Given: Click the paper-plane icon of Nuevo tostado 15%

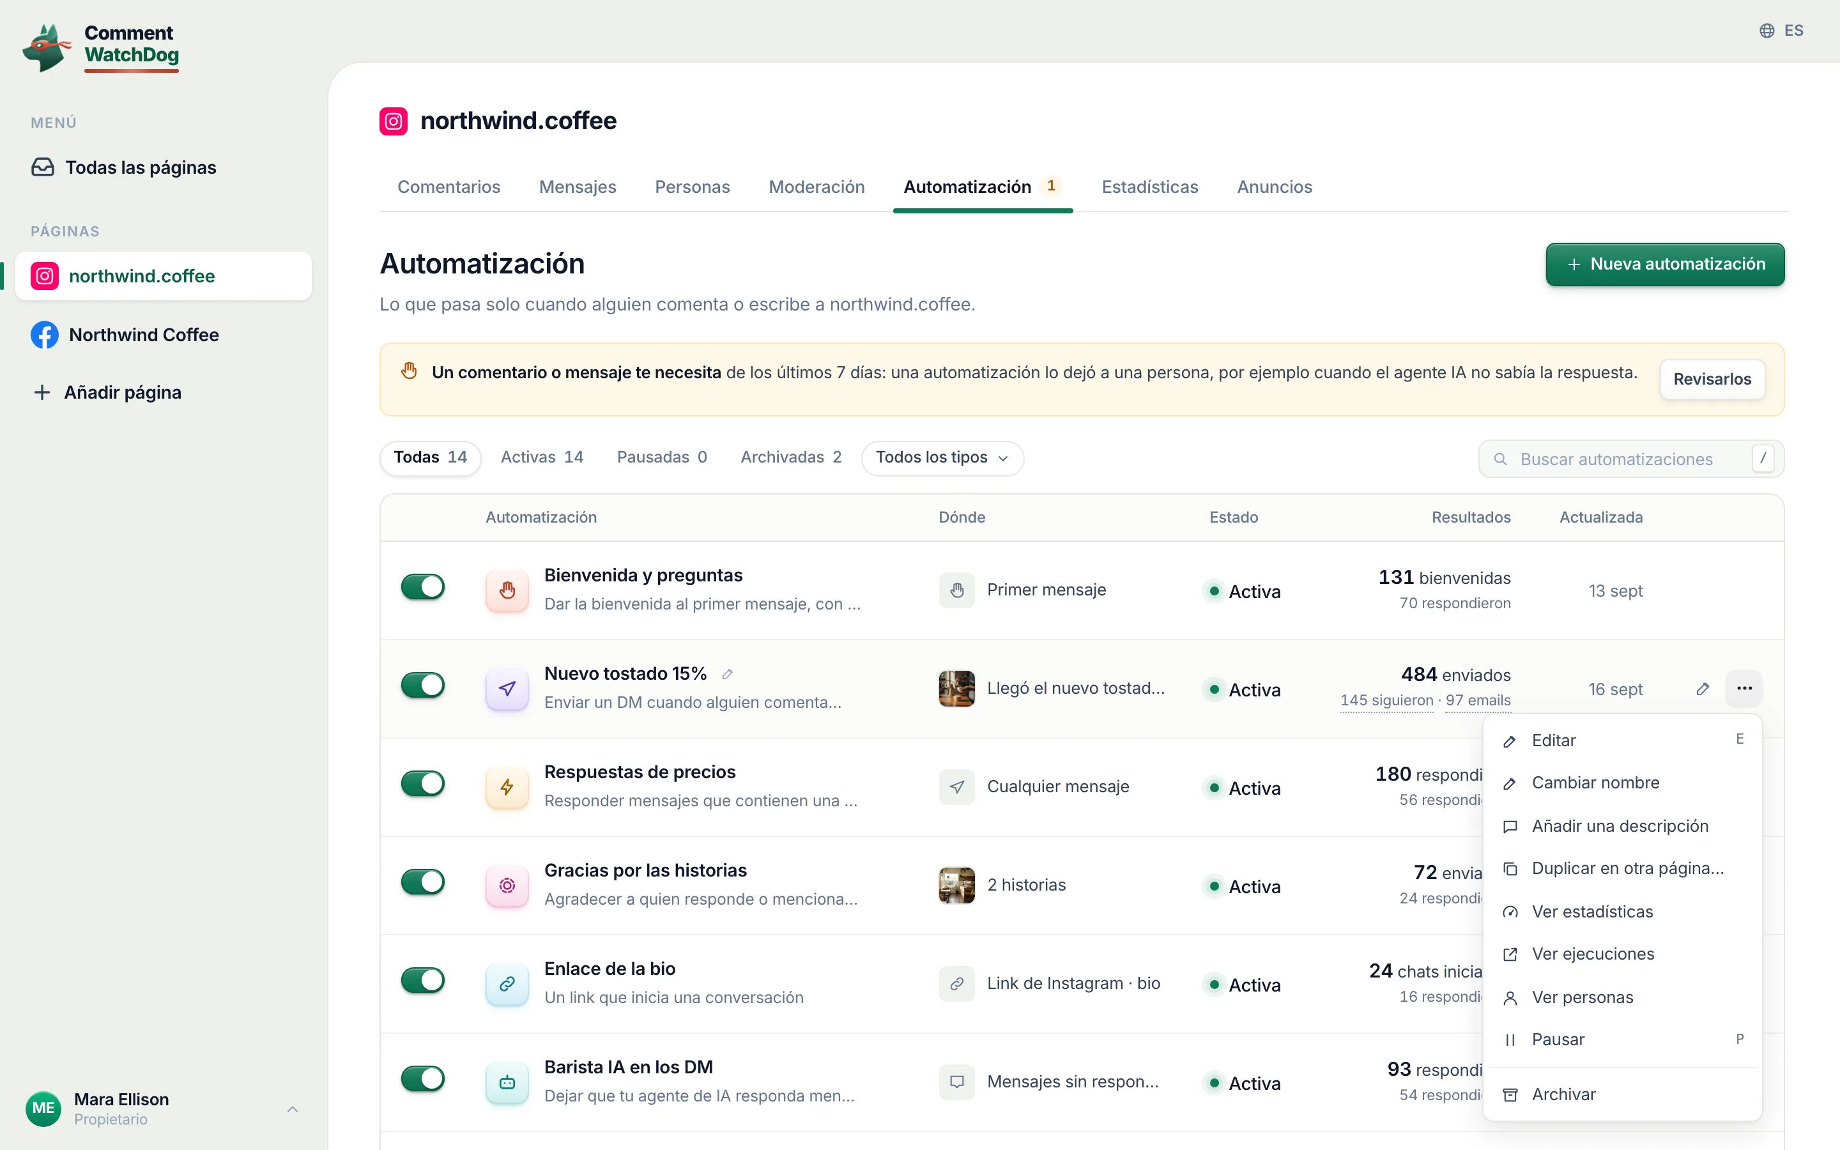Looking at the screenshot, I should (507, 688).
